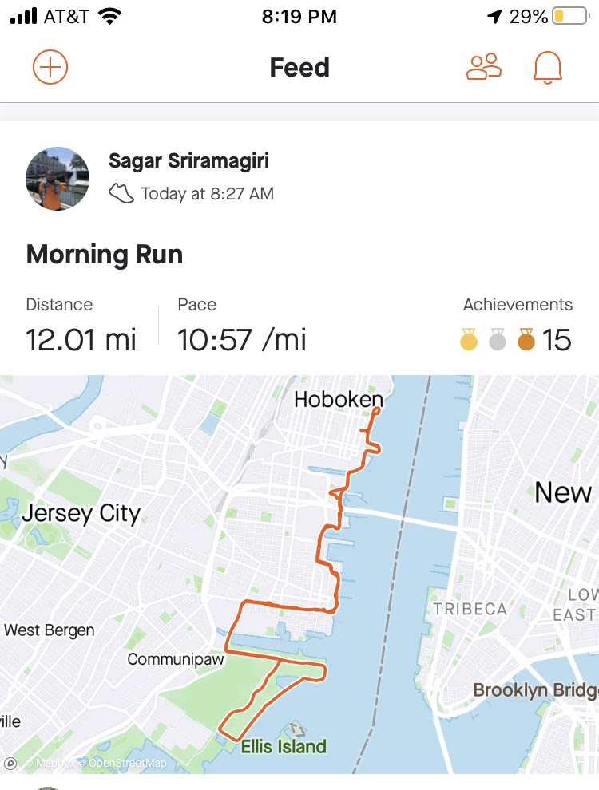Open Sagar Sriramagiri's profile photo
The height and width of the screenshot is (790, 599).
(58, 178)
